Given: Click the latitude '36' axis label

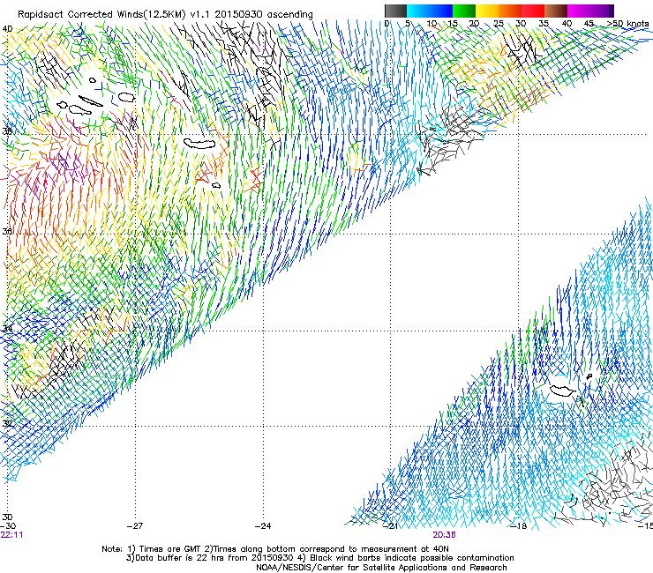Looking at the screenshot, I should point(7,231).
